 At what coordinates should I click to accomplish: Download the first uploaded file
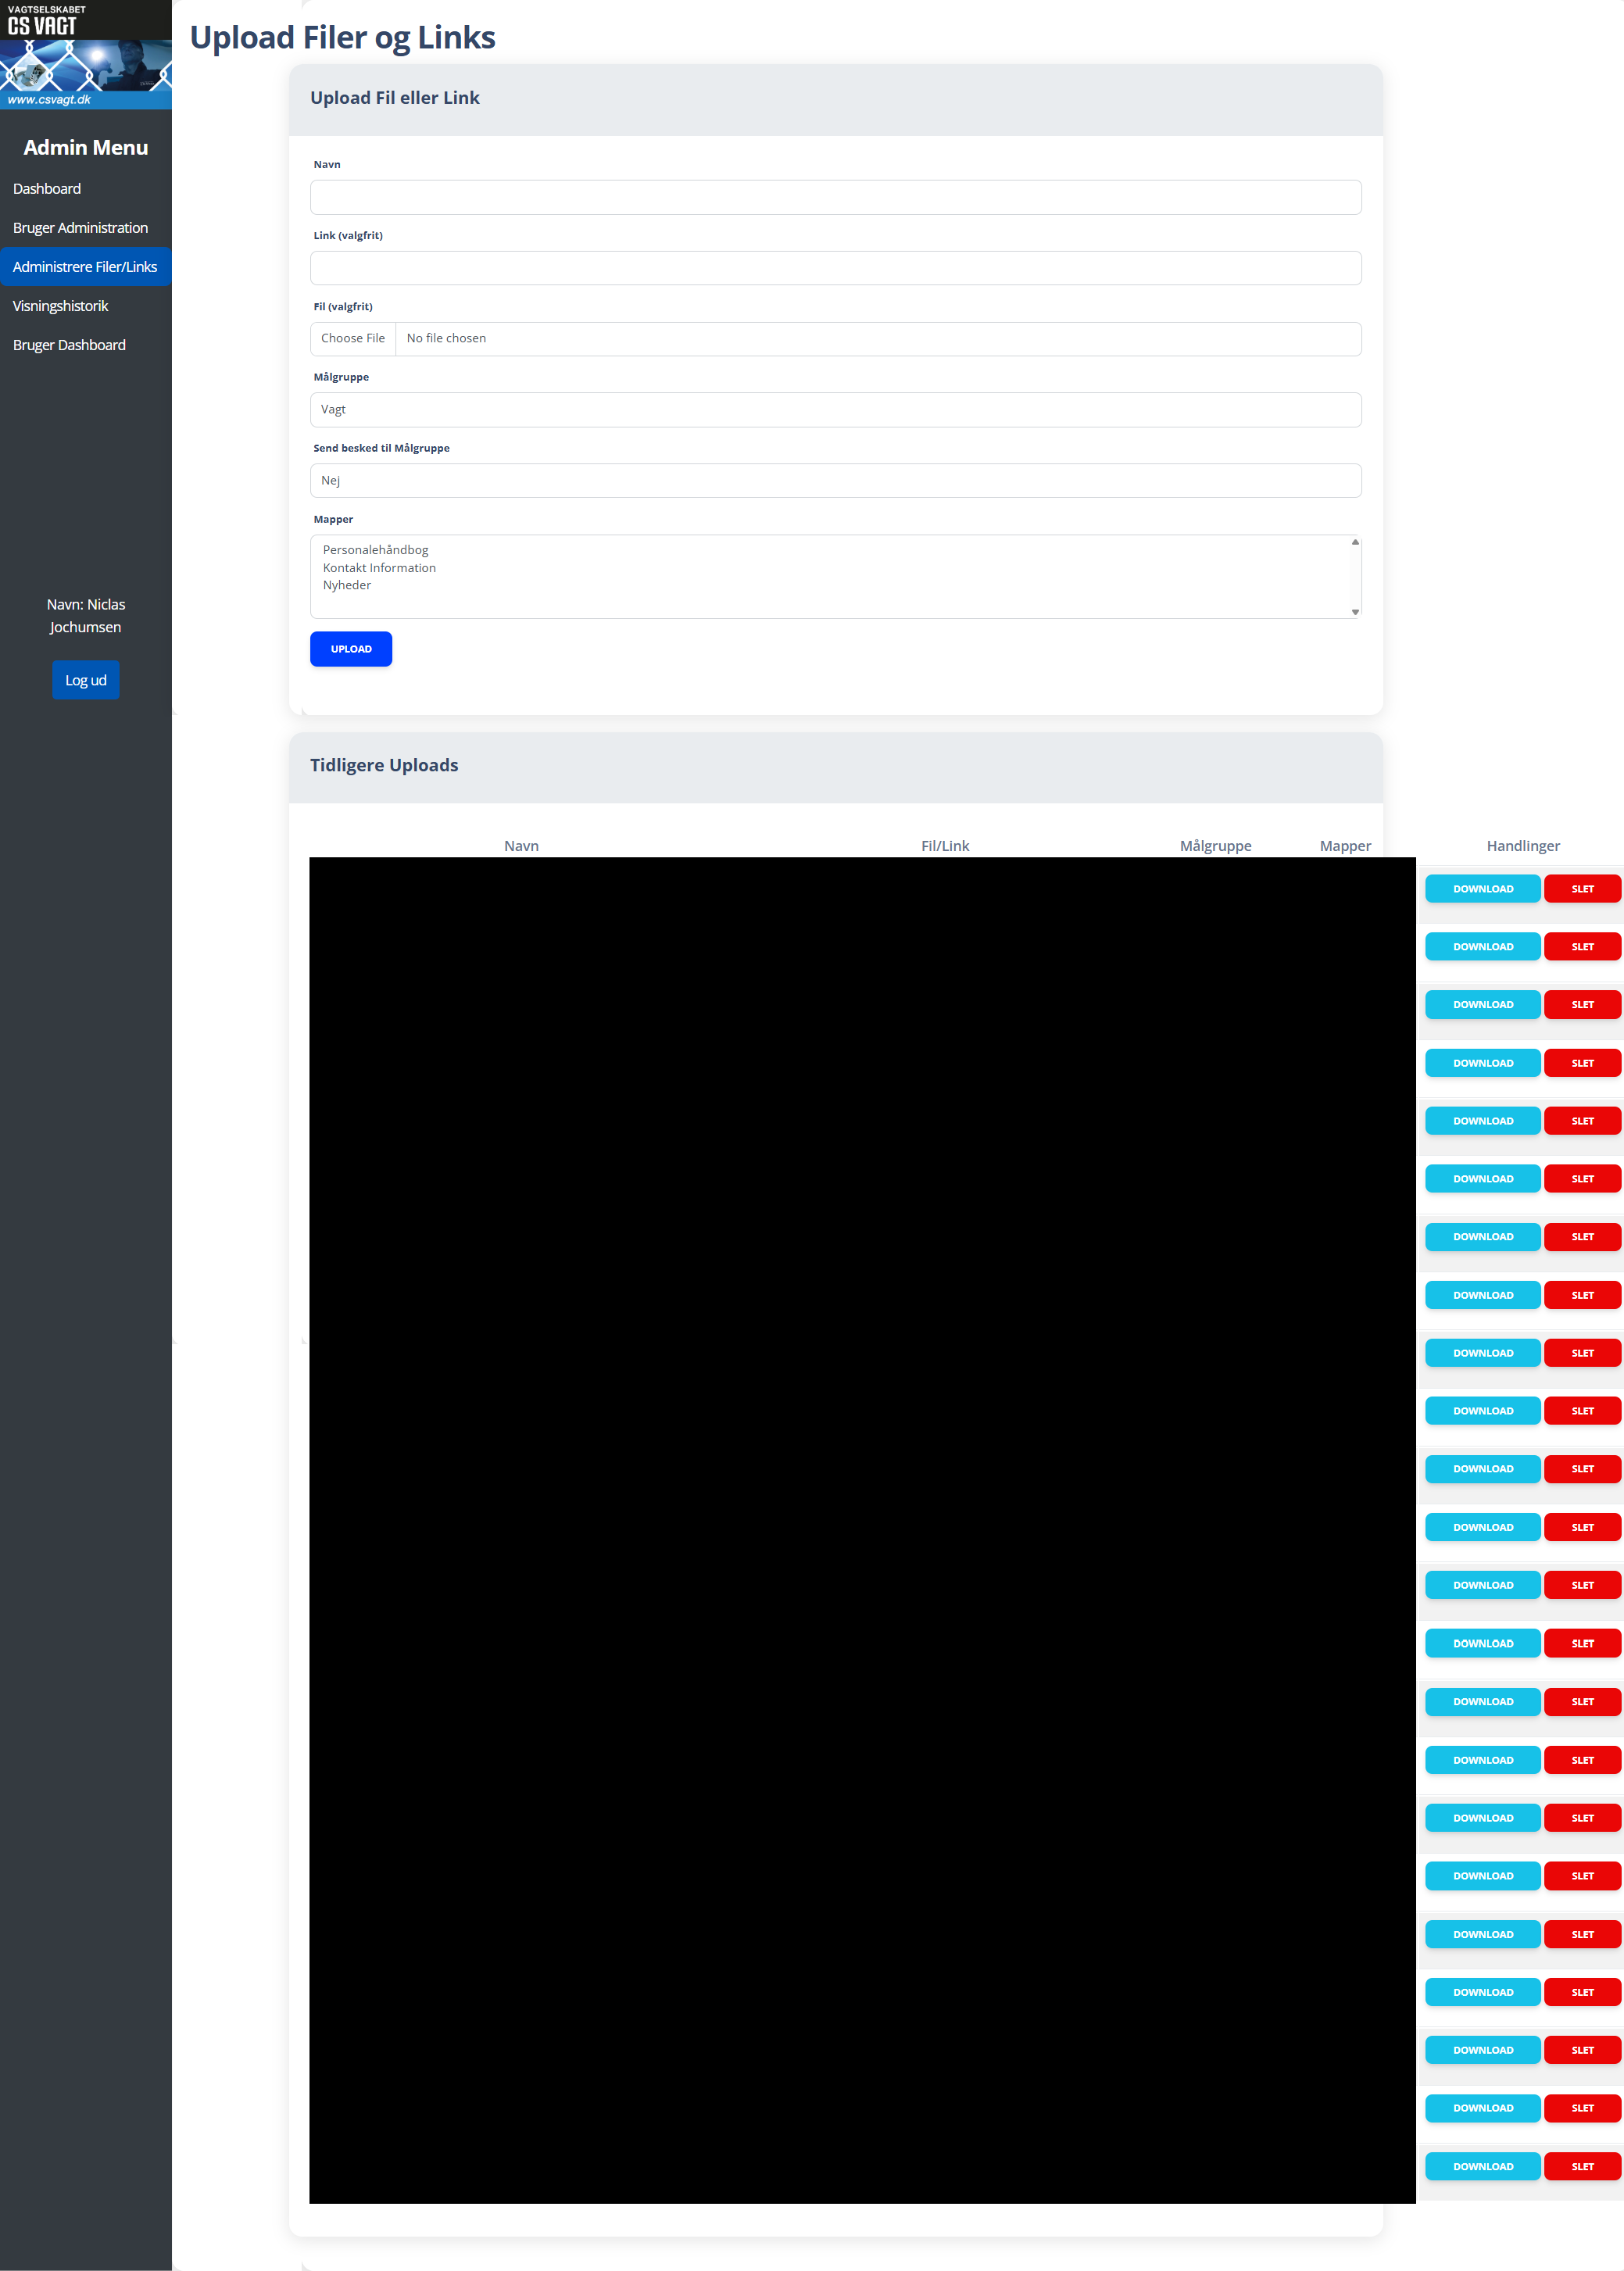(x=1482, y=889)
